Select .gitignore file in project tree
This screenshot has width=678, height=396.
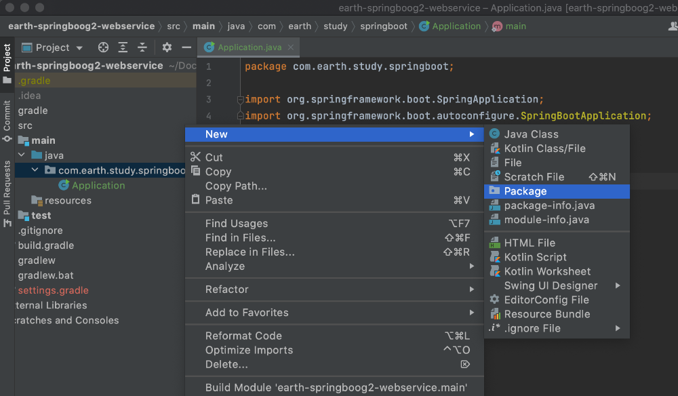[x=40, y=231]
